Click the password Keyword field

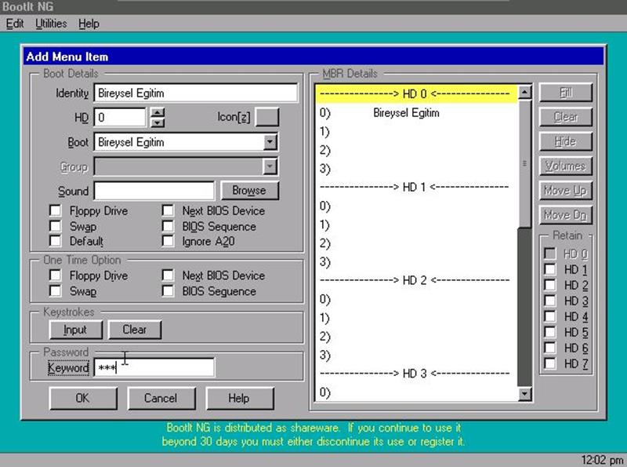pos(154,367)
